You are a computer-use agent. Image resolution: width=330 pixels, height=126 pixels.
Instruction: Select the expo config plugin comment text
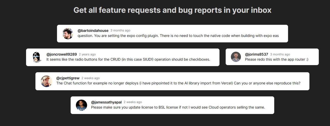(178, 36)
